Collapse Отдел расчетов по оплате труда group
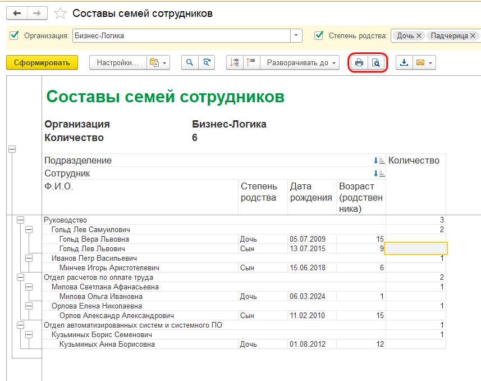The width and height of the screenshot is (481, 381). tap(20, 277)
